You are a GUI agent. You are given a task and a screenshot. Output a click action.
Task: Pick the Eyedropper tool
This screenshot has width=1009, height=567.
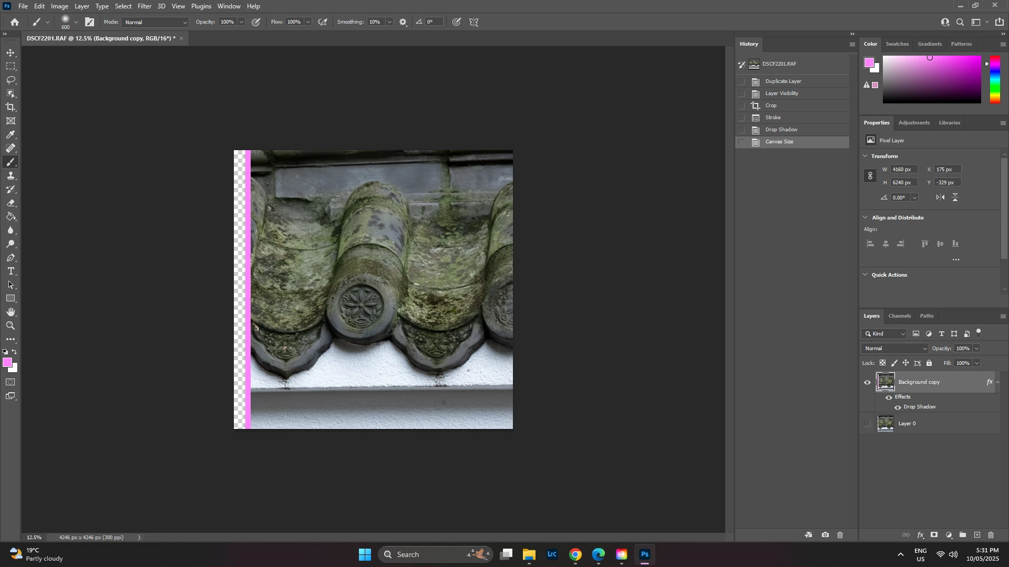pyautogui.click(x=11, y=135)
